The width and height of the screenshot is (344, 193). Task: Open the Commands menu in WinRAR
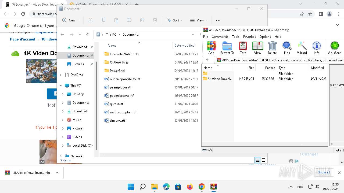pos(220,37)
